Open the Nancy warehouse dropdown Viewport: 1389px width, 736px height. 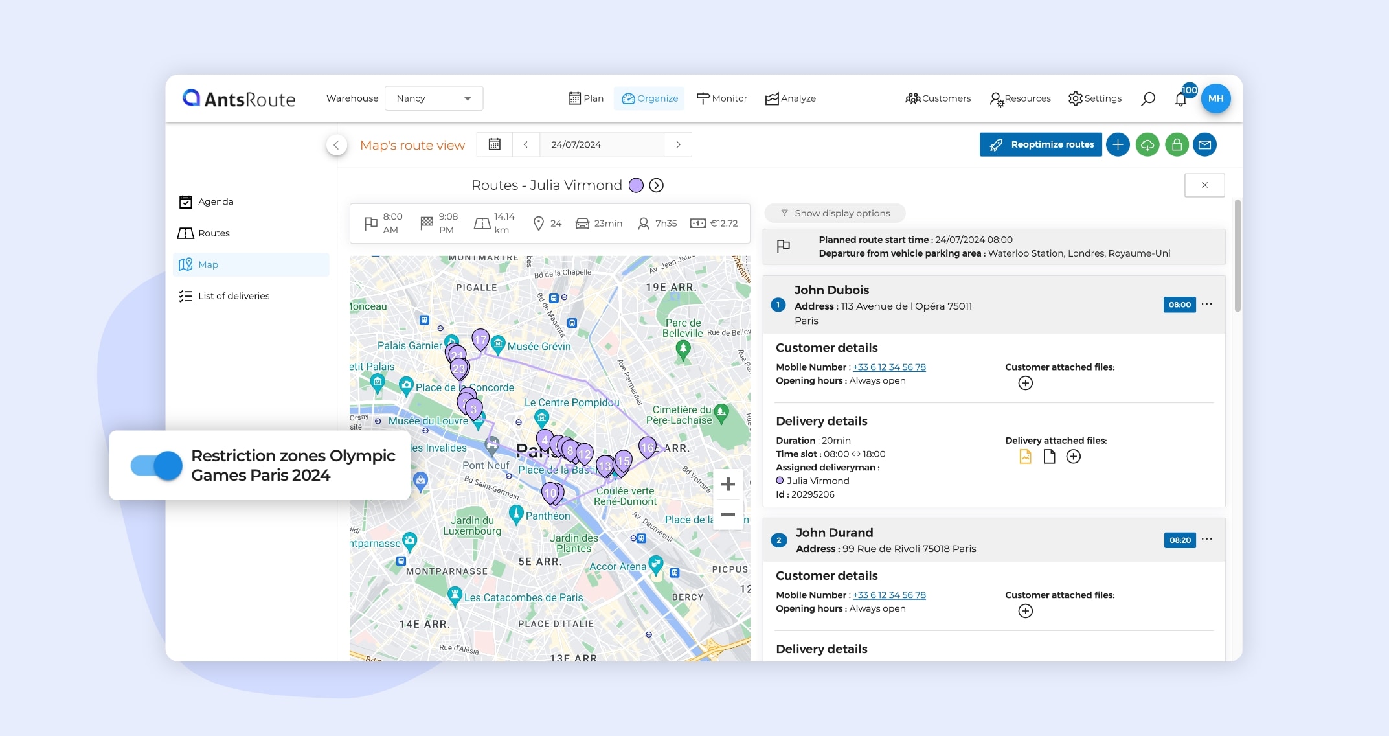(x=433, y=98)
